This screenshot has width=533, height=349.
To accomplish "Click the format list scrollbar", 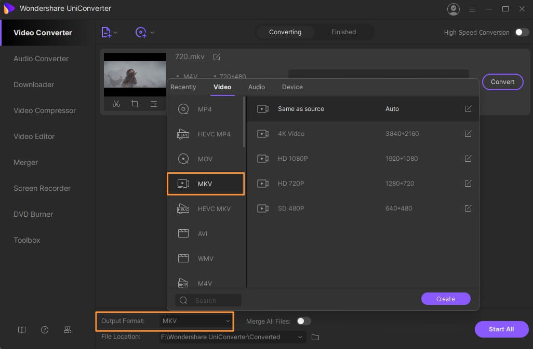I will 244,122.
